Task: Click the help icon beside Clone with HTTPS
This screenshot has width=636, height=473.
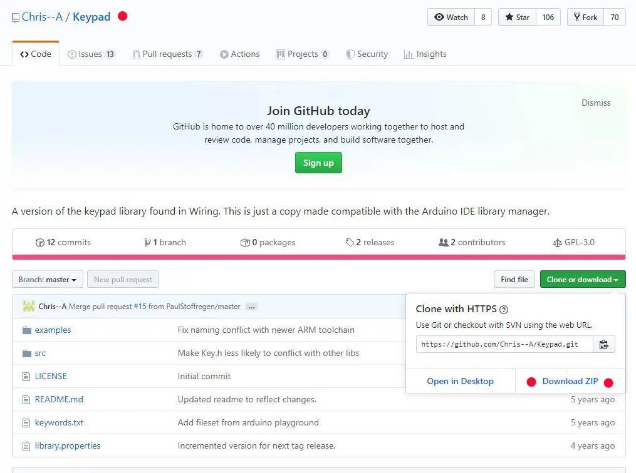Action: (504, 310)
